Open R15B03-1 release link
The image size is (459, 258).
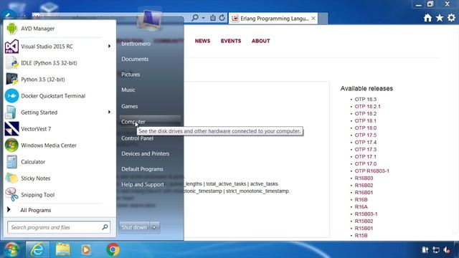pyautogui.click(x=366, y=214)
